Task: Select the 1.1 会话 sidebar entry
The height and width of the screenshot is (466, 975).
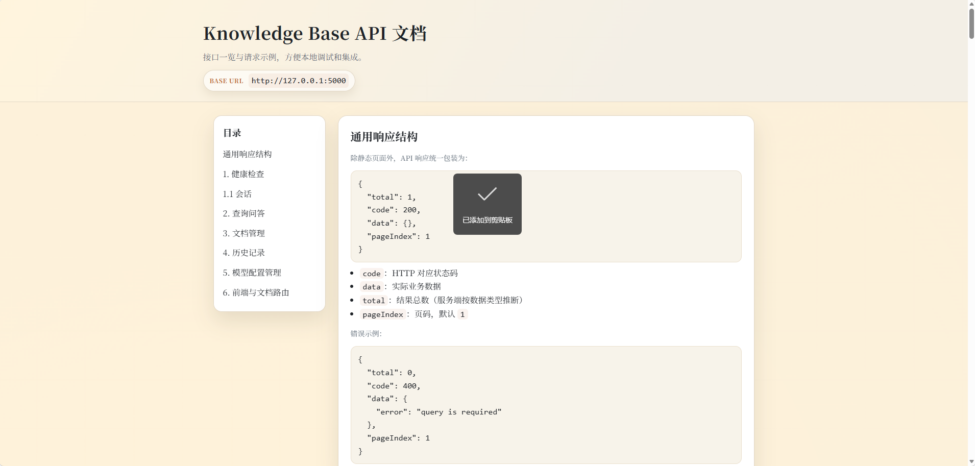Action: click(x=237, y=193)
